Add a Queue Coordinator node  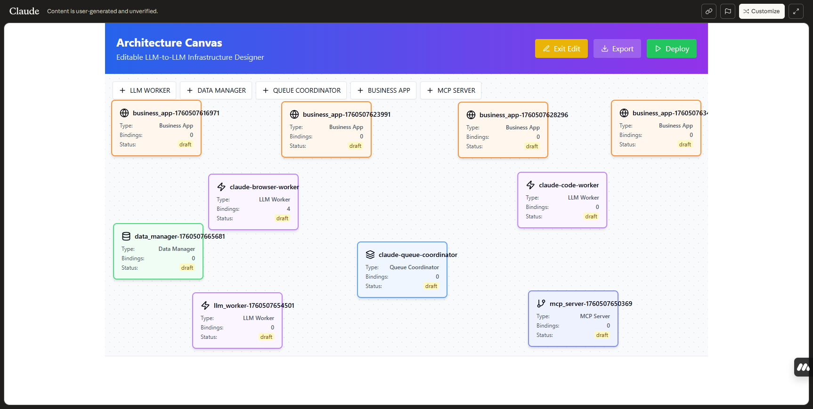301,90
